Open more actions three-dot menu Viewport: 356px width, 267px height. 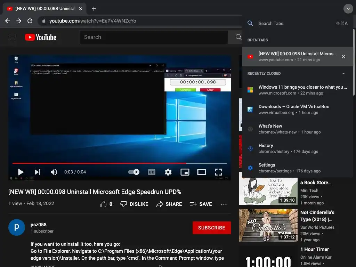pyautogui.click(x=224, y=204)
